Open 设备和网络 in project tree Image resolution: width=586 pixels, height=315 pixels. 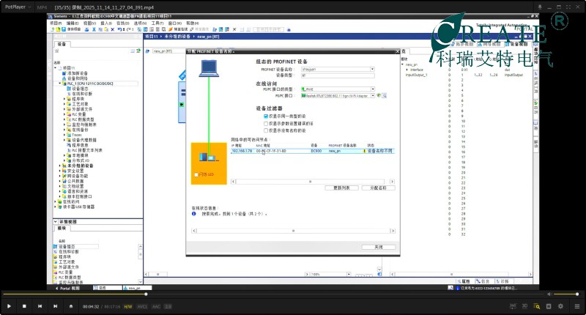(x=78, y=78)
